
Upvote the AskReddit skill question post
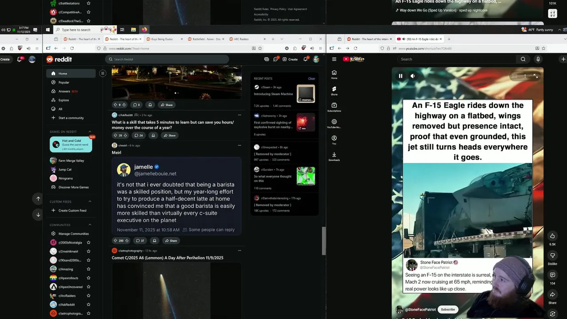coord(115,135)
